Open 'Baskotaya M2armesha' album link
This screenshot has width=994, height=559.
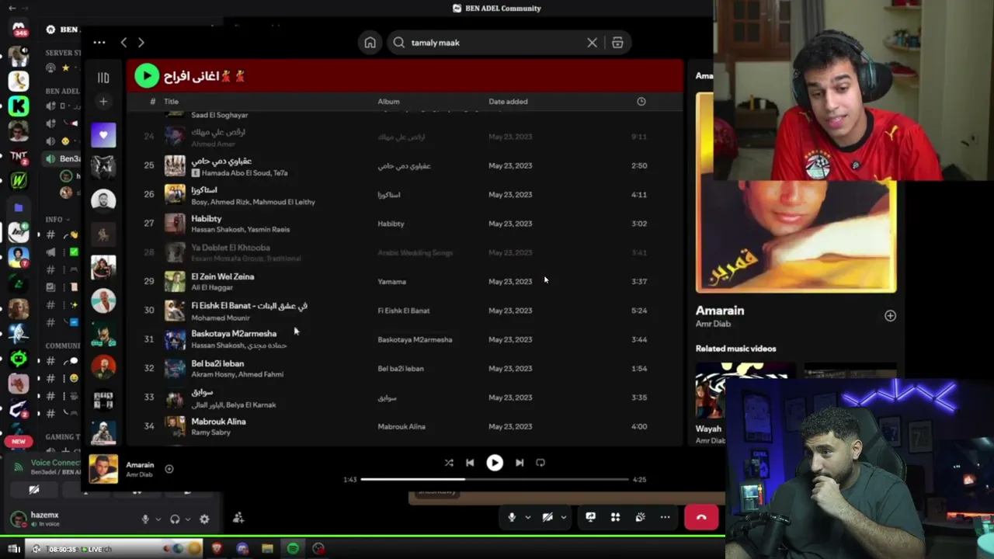(415, 339)
